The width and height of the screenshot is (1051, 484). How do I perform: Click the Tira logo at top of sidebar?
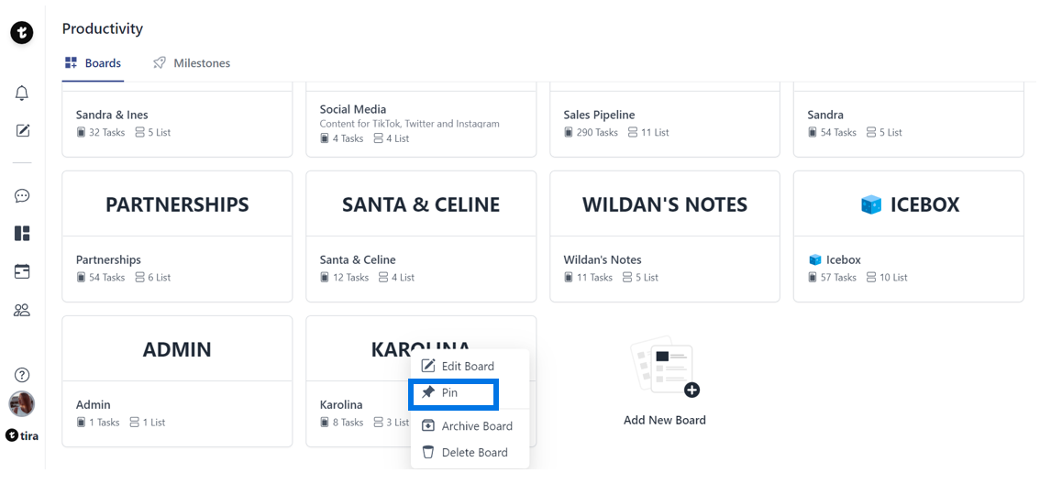[22, 33]
